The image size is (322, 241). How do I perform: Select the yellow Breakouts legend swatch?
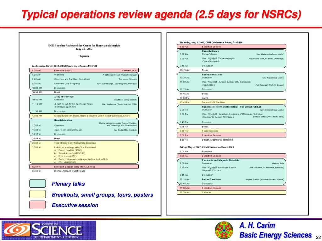point(37,194)
